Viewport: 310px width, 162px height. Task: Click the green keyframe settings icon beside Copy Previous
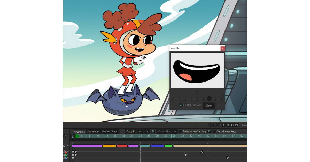(153, 131)
